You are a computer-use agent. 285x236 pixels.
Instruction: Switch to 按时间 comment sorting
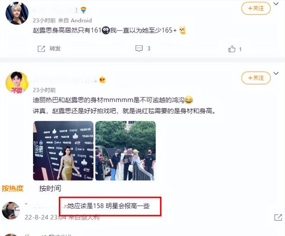(x=50, y=188)
